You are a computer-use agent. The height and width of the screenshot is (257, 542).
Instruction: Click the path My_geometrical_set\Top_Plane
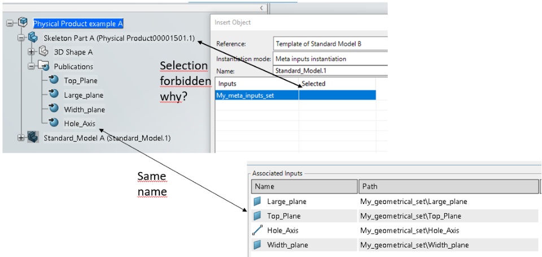(x=410, y=216)
